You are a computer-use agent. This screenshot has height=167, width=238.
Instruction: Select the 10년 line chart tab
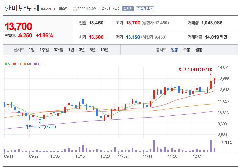click(x=104, y=50)
